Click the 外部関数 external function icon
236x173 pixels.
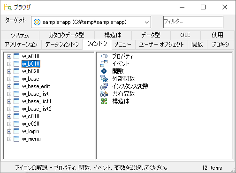click(104, 79)
